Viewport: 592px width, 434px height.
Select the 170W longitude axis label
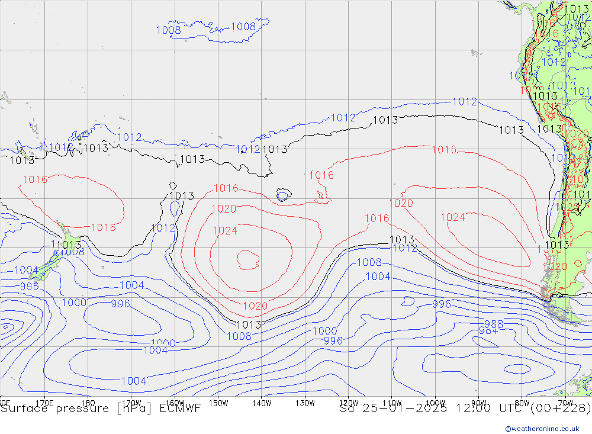tap(132, 403)
